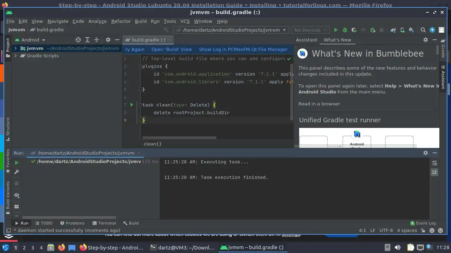This screenshot has height=253, width=451.
Task: Click Show Log in PCManFM-Qt File Manager
Action: click(243, 50)
